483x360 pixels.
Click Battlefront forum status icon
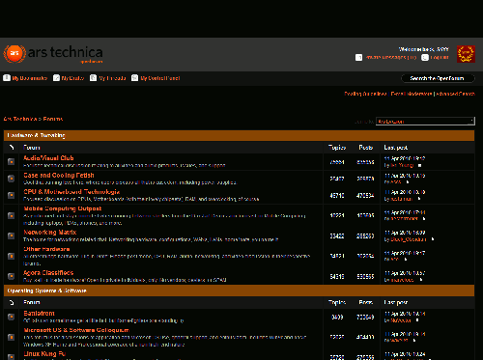12,317
